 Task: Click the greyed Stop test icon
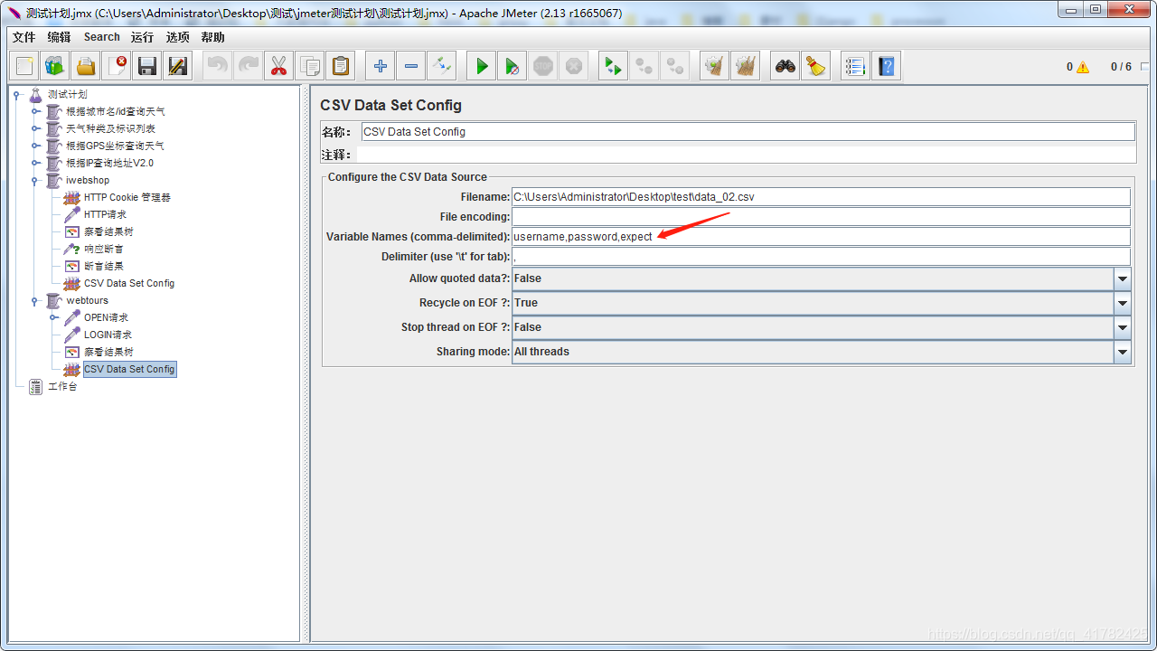pos(543,66)
